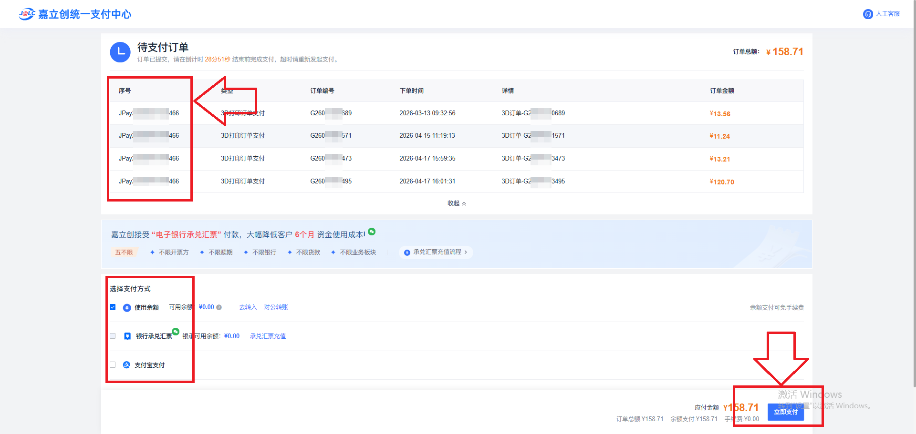Click the 订单编号 column header

(322, 91)
